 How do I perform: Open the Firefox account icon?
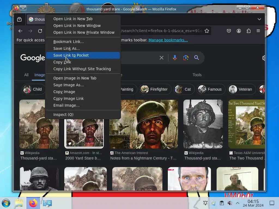[239, 31]
